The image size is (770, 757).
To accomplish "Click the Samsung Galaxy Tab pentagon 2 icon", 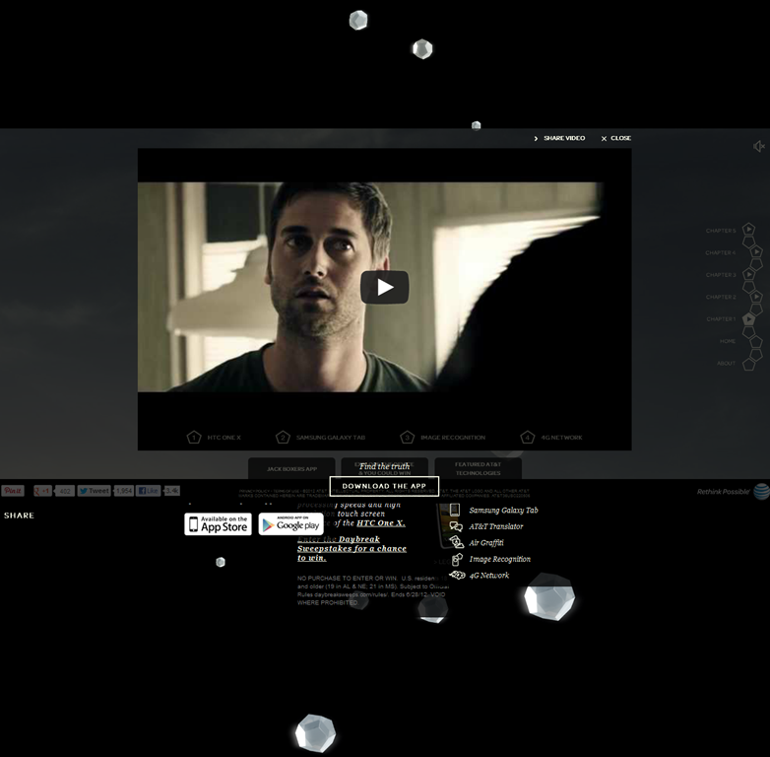I will (x=283, y=437).
